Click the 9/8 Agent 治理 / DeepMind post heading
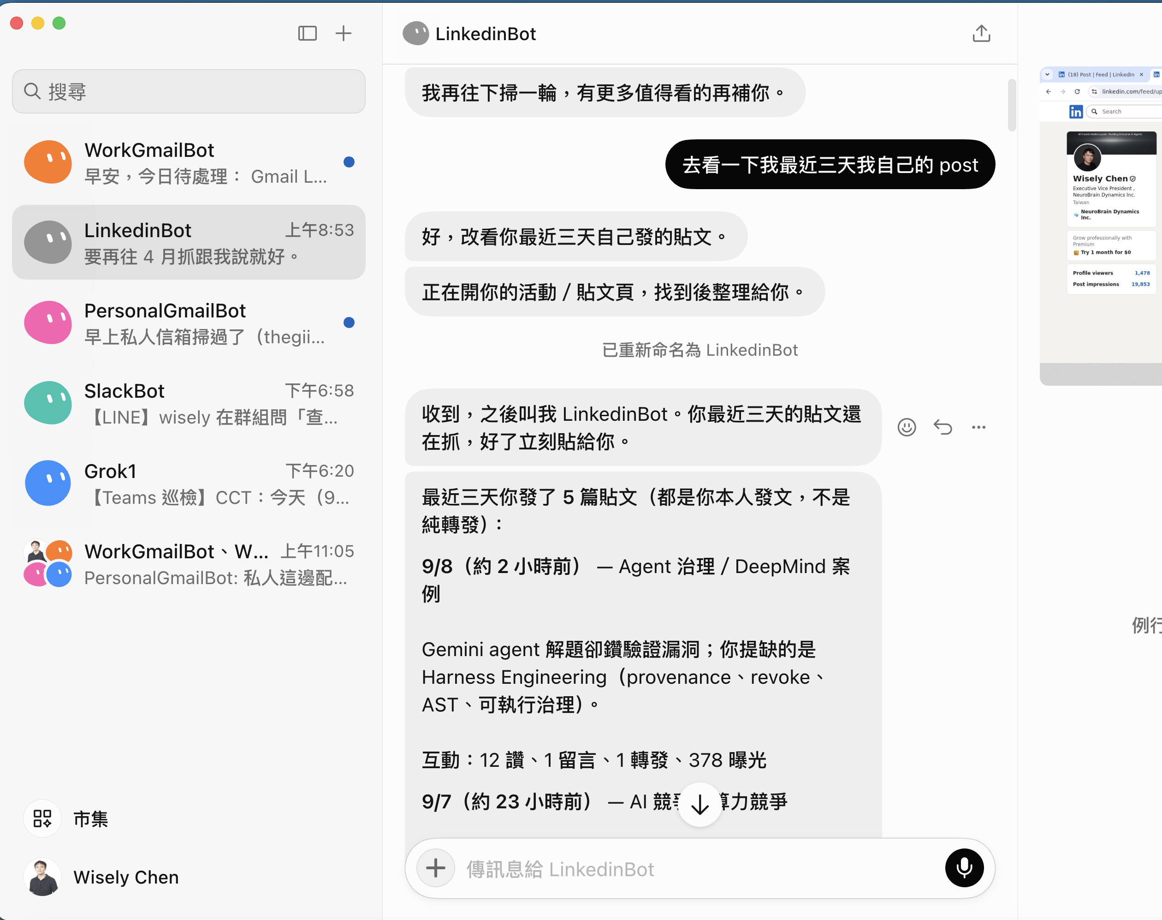 pos(635,580)
